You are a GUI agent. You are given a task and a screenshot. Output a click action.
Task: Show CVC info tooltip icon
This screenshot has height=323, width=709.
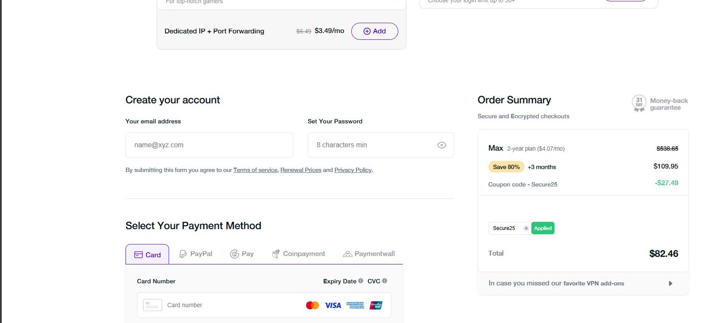[384, 281]
